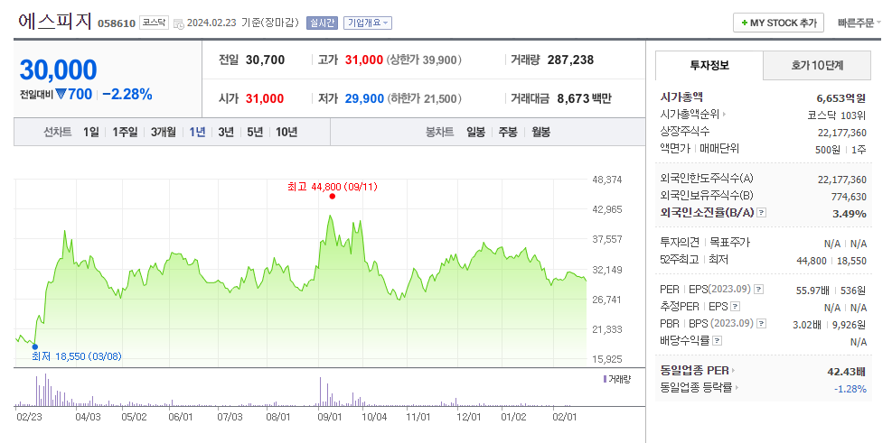Select the 3년 line chart period

[x=226, y=133]
